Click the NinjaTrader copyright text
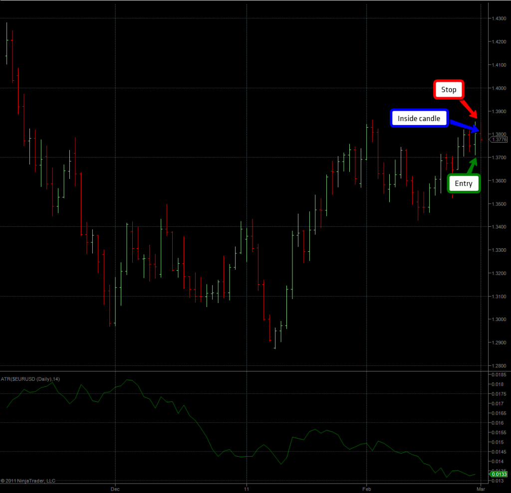This screenshot has width=511, height=493. pyautogui.click(x=28, y=481)
